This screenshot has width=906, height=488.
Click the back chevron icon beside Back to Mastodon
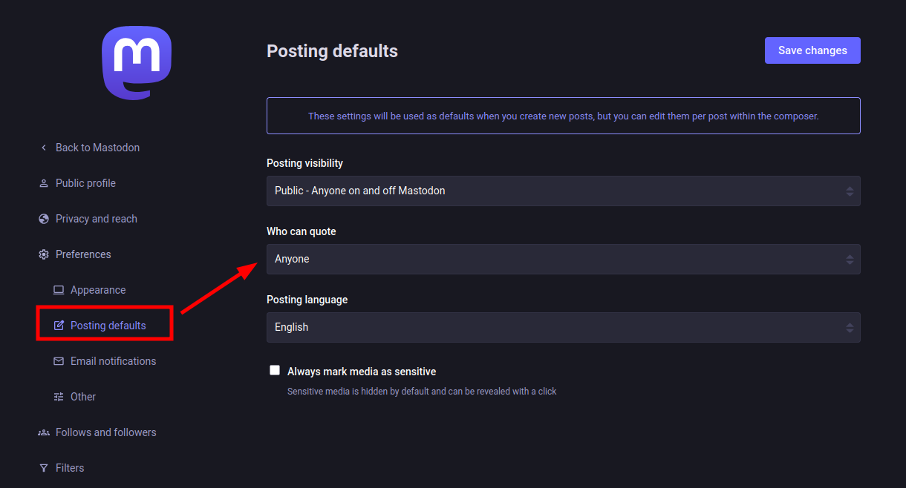tap(44, 148)
